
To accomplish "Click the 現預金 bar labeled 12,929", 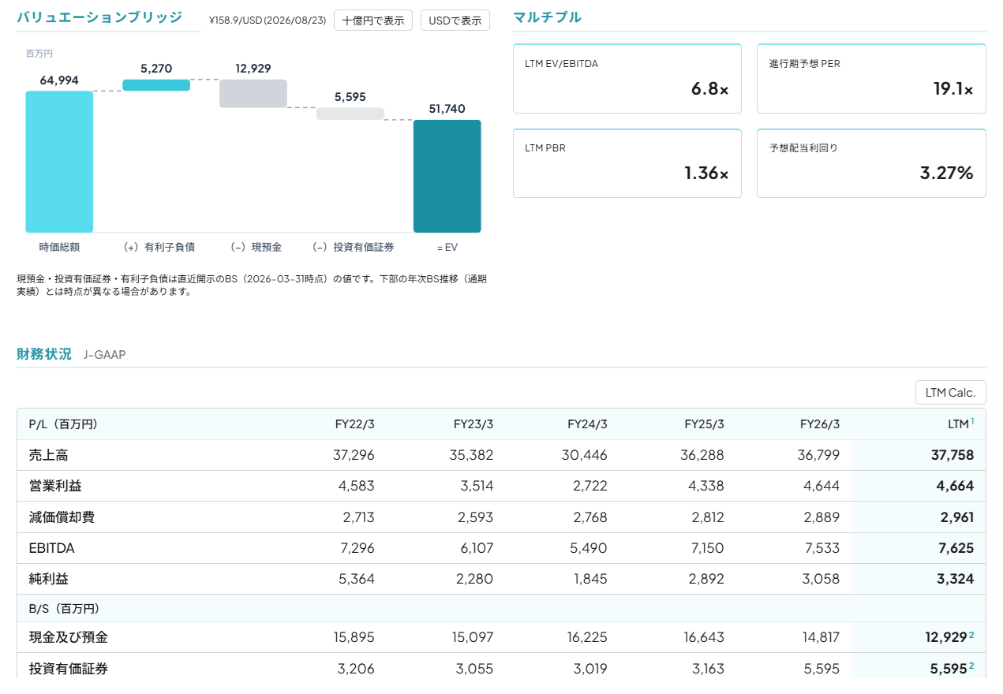I will (253, 93).
